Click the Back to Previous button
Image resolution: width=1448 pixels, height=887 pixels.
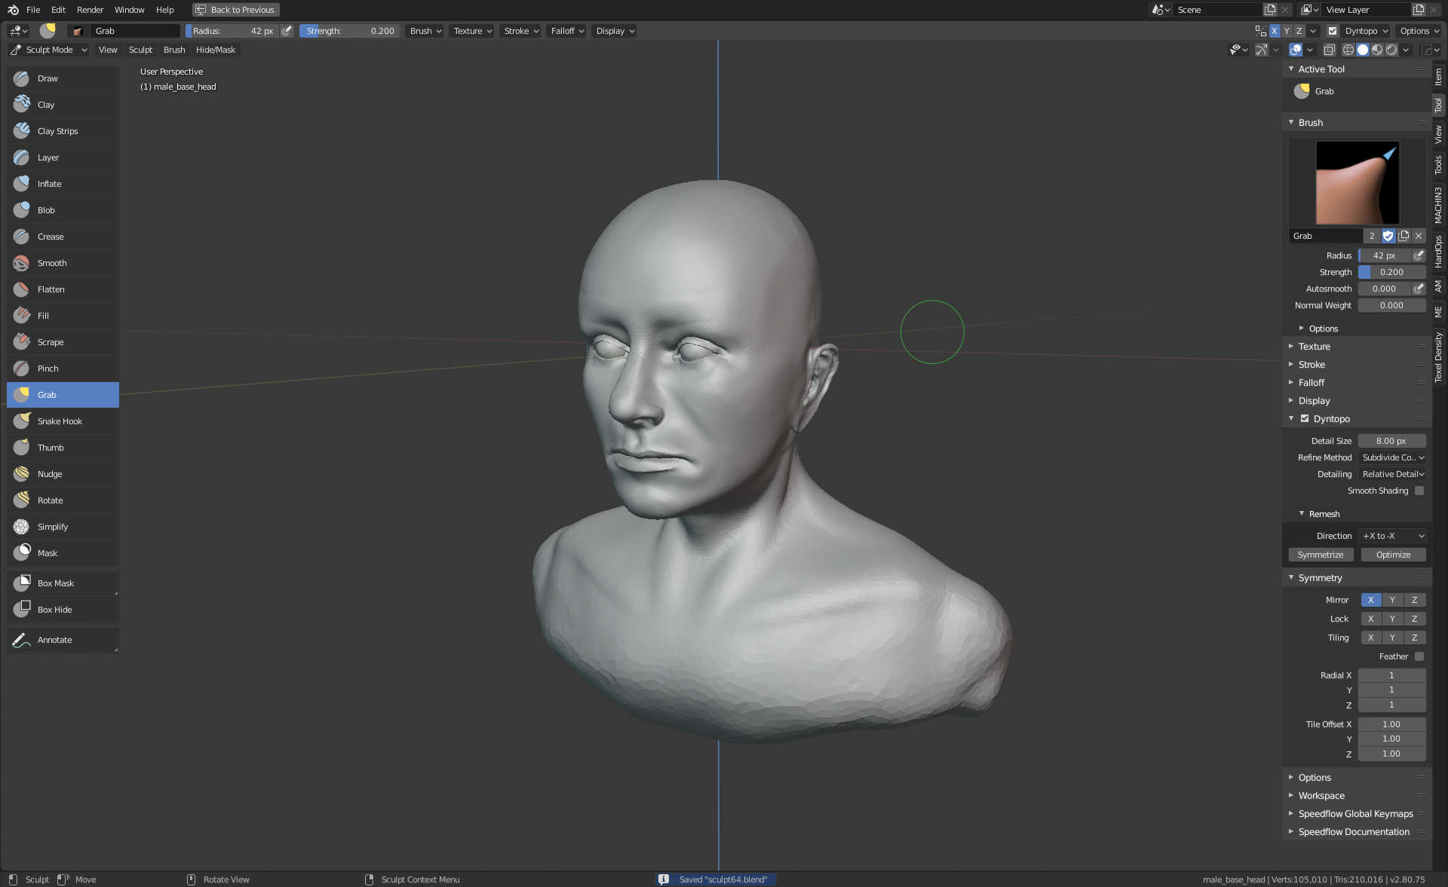coord(235,10)
